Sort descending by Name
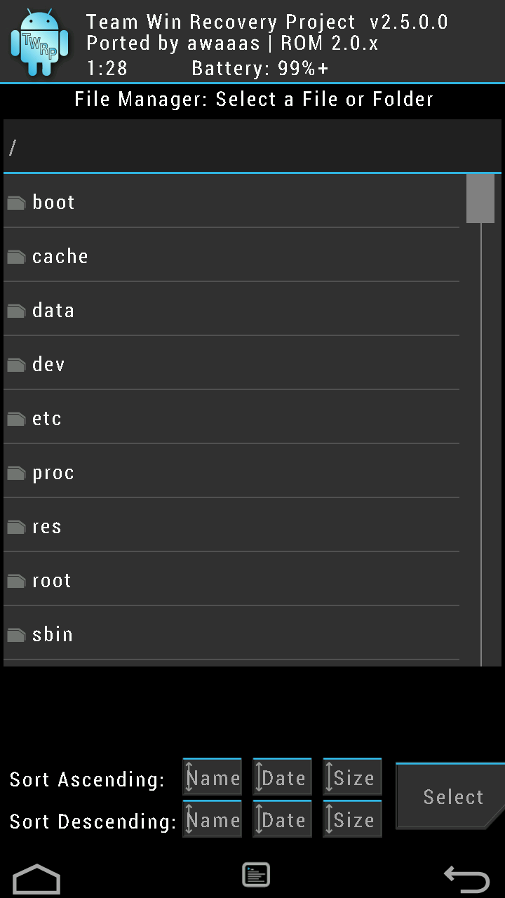505x898 pixels. (x=213, y=819)
